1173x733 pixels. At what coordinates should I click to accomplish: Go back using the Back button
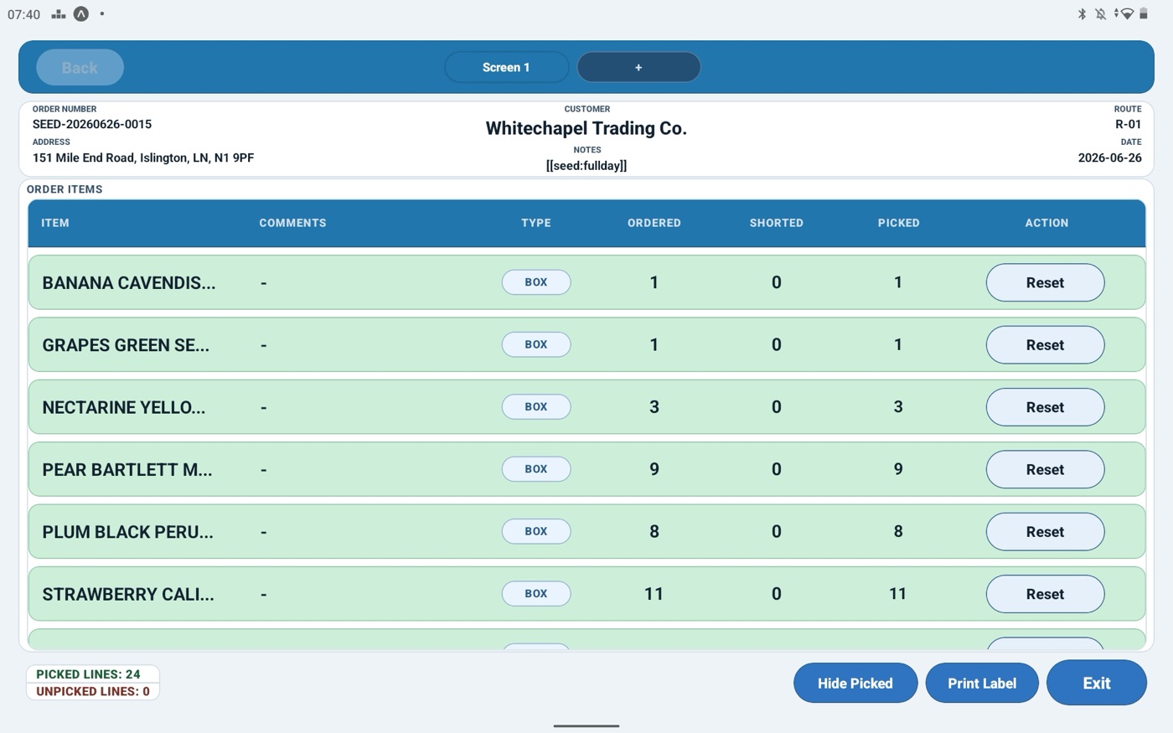(80, 68)
